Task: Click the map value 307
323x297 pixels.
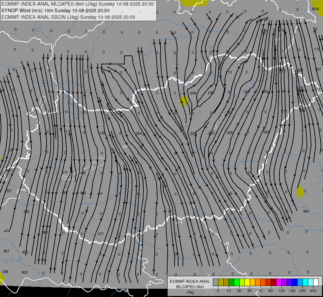Action: (6, 251)
